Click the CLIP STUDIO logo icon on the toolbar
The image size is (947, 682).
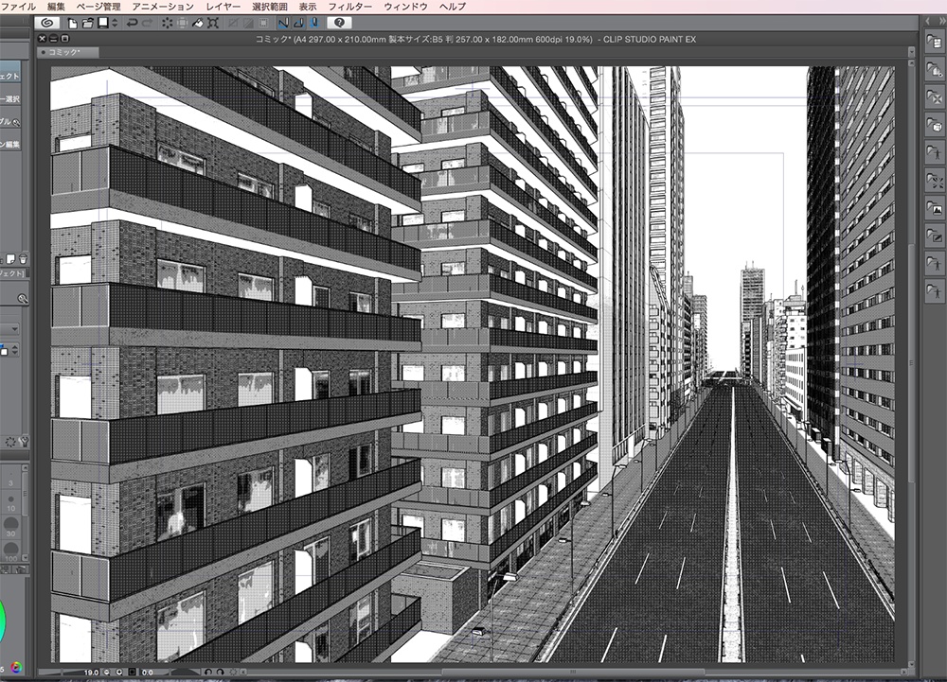45,22
